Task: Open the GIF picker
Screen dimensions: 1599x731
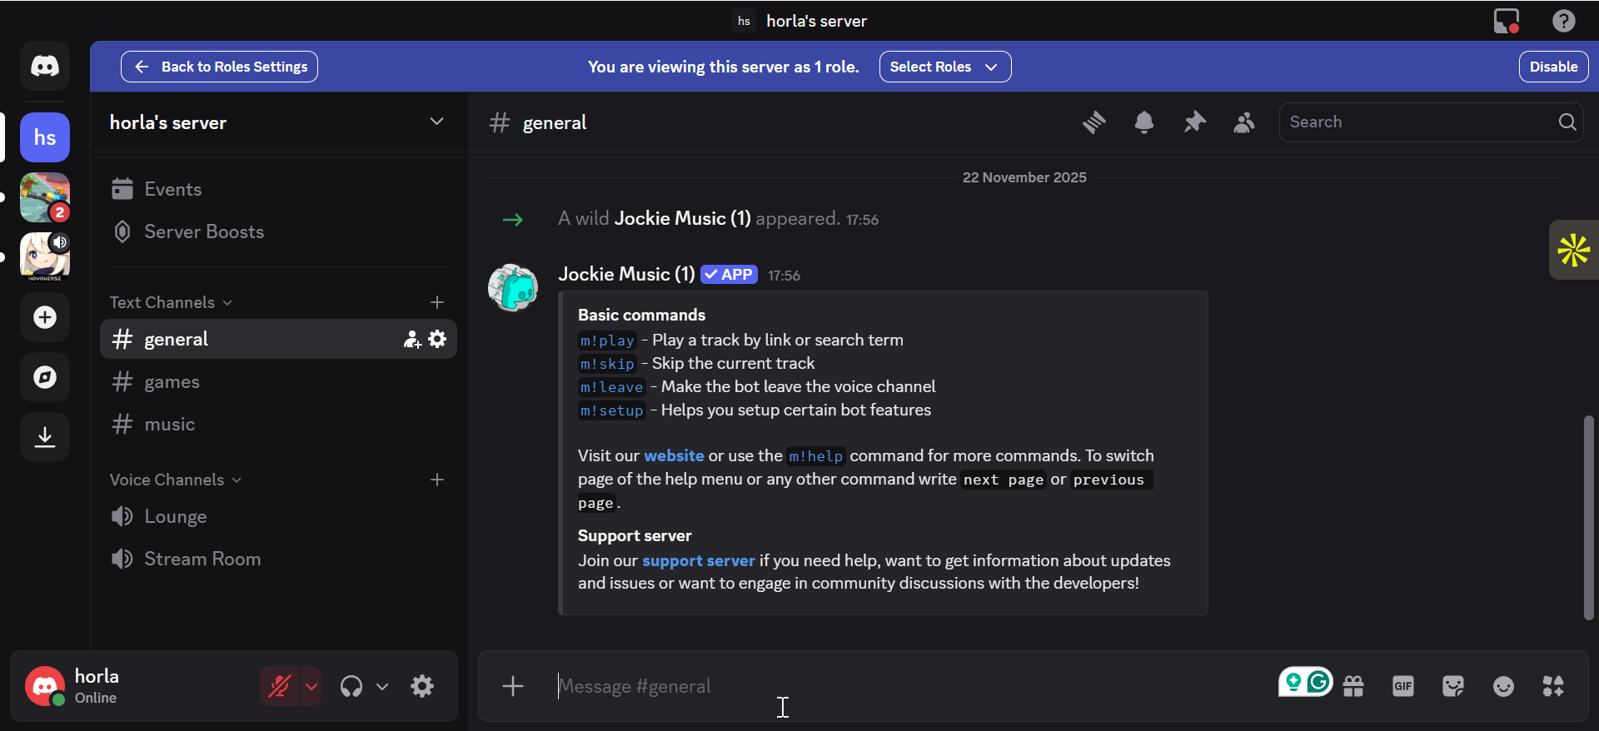Action: tap(1402, 686)
